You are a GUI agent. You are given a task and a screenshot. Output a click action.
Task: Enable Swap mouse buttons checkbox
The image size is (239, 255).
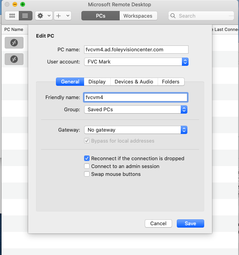coord(87,174)
